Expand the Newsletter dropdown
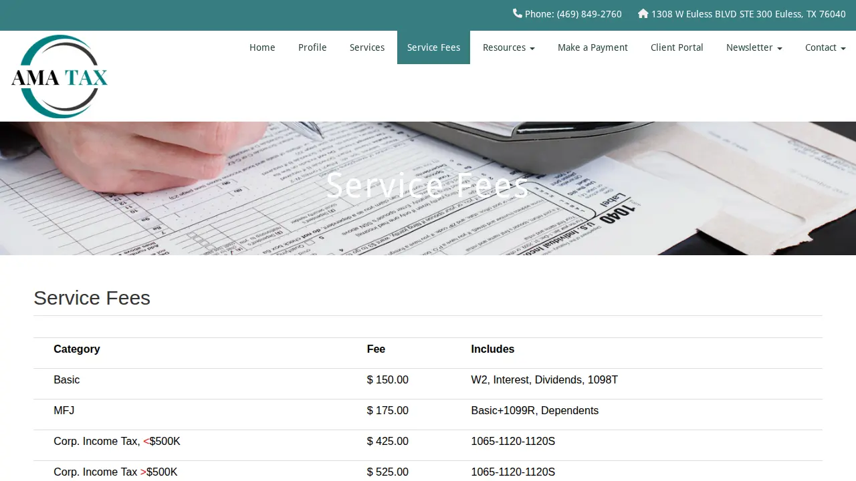Screen dimensions: 856x481 coord(754,47)
